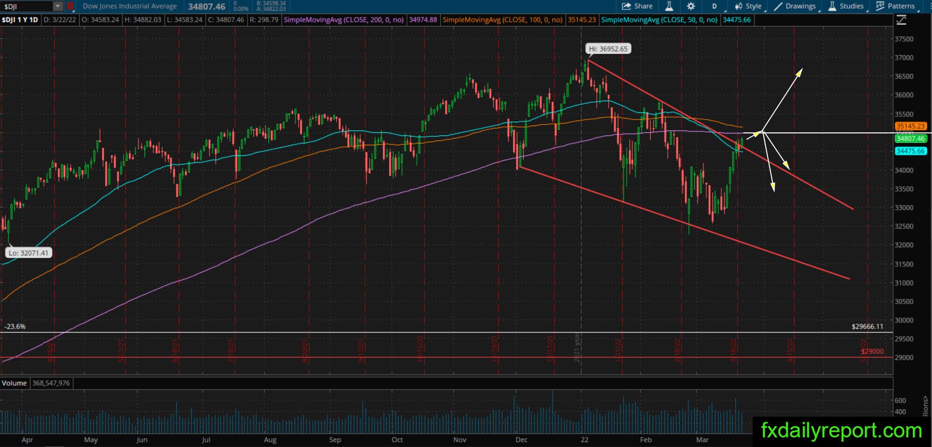Open the standalone flask icon next to Share
Viewport: 932px width, 447px height.
click(x=669, y=6)
